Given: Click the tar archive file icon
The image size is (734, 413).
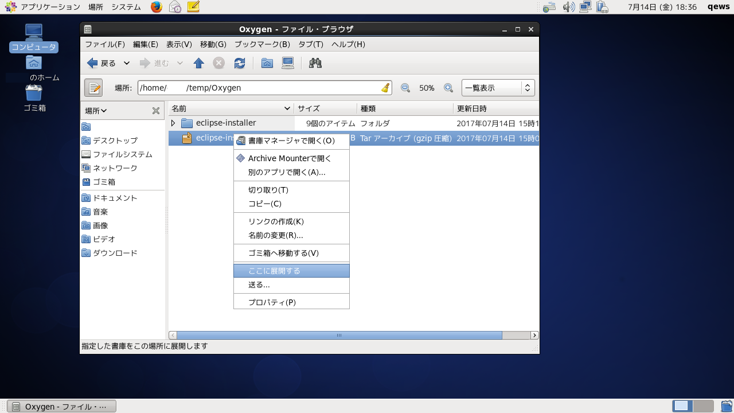Looking at the screenshot, I should (186, 138).
